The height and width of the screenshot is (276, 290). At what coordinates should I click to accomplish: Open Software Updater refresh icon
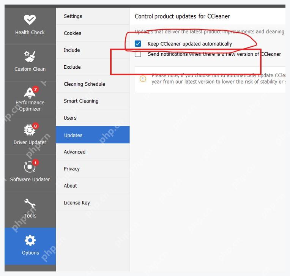pyautogui.click(x=30, y=167)
